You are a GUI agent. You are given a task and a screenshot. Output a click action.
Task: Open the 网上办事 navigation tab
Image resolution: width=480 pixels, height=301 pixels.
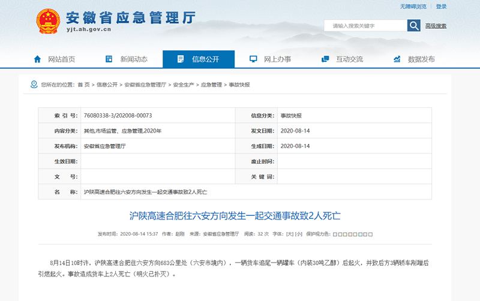click(x=271, y=59)
